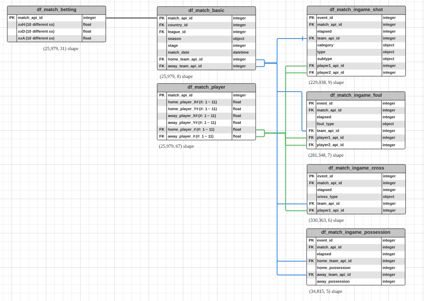
Task: Select the df_match_betting table header
Action: (x=56, y=10)
